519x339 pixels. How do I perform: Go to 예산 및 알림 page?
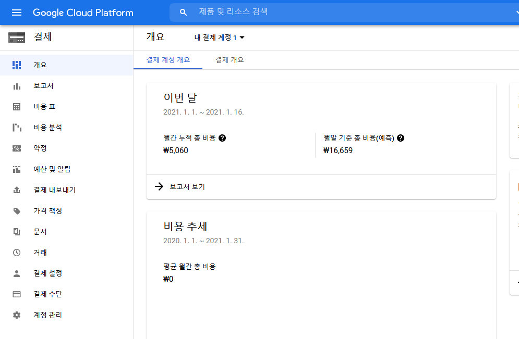[52, 169]
